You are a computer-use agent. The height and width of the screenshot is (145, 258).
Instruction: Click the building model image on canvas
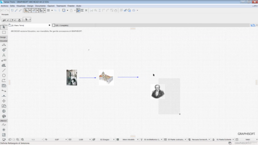106,78
